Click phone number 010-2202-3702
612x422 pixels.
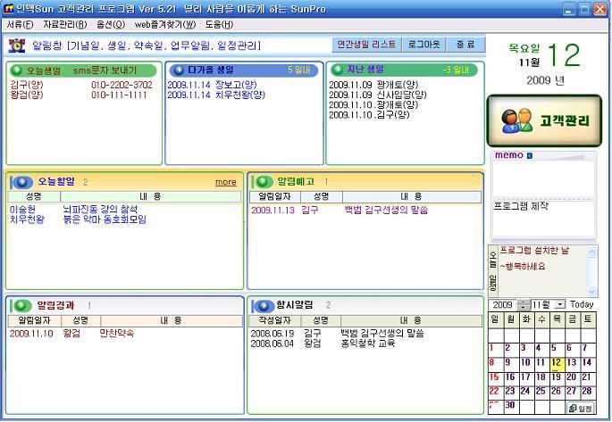(122, 85)
